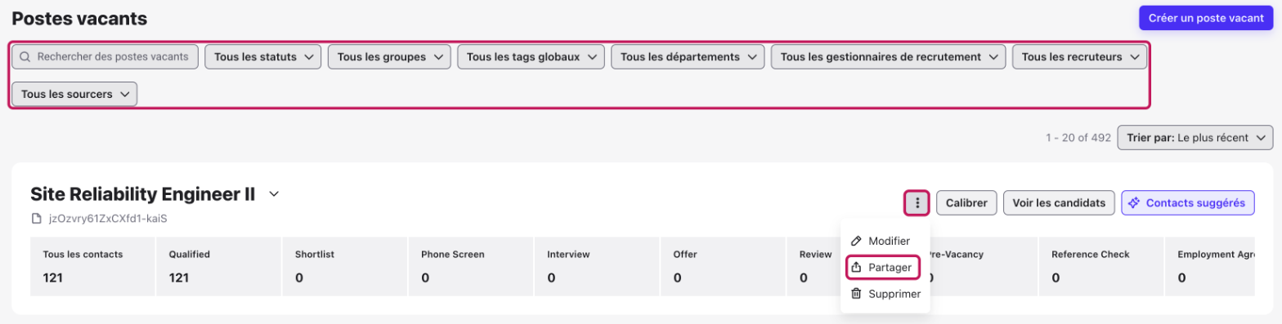Select the Reference Check stage tile

(x=1101, y=266)
